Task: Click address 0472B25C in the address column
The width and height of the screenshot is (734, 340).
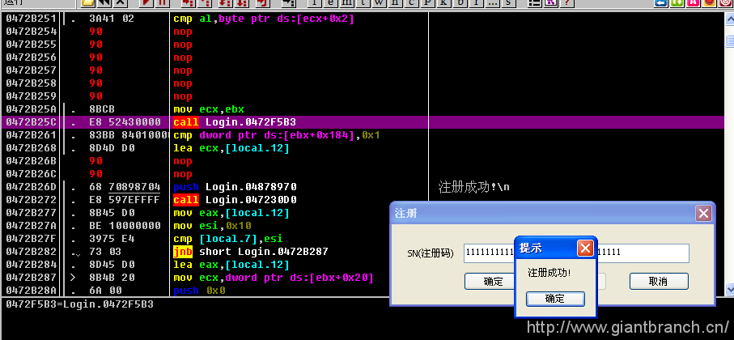Action: tap(31, 122)
